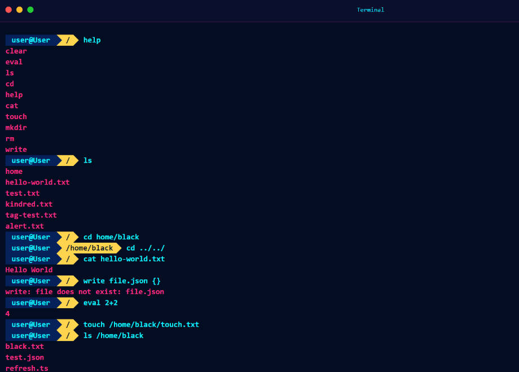Click 'mkdir' in the command list

tap(16, 128)
